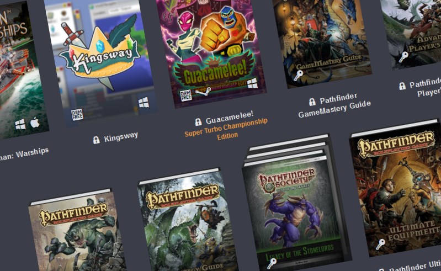Open the Pathfinder Ultimate Equipment book cover

[396, 188]
